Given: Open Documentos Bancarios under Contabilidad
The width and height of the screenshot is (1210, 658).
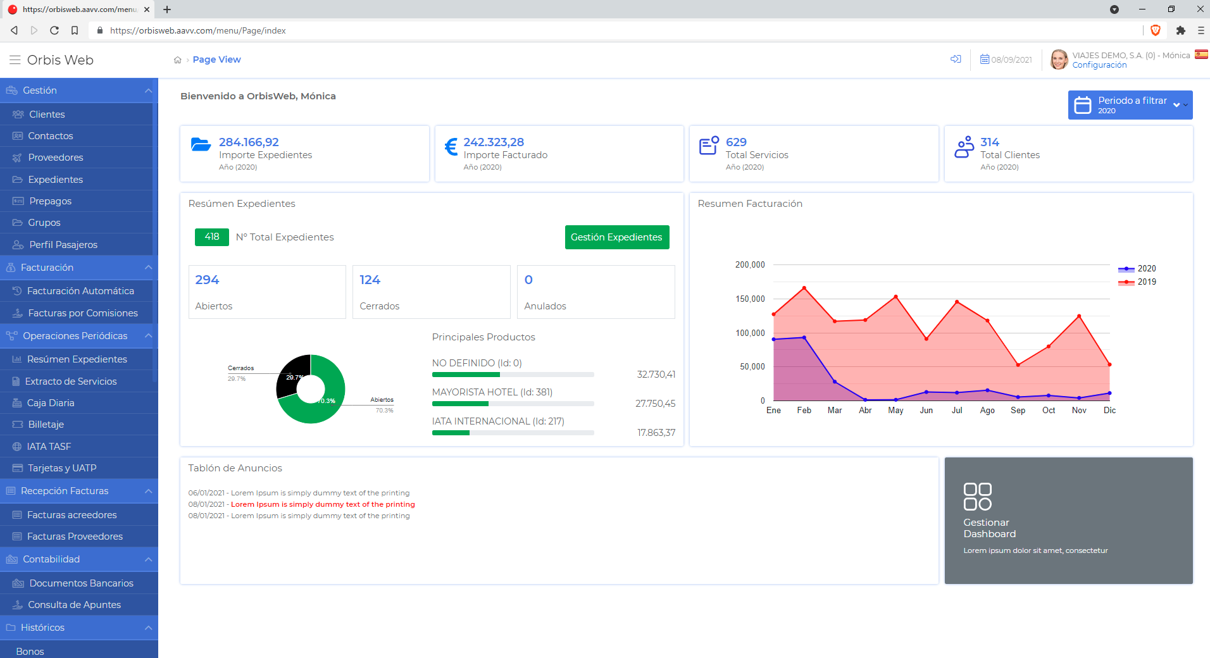Looking at the screenshot, I should (80, 583).
